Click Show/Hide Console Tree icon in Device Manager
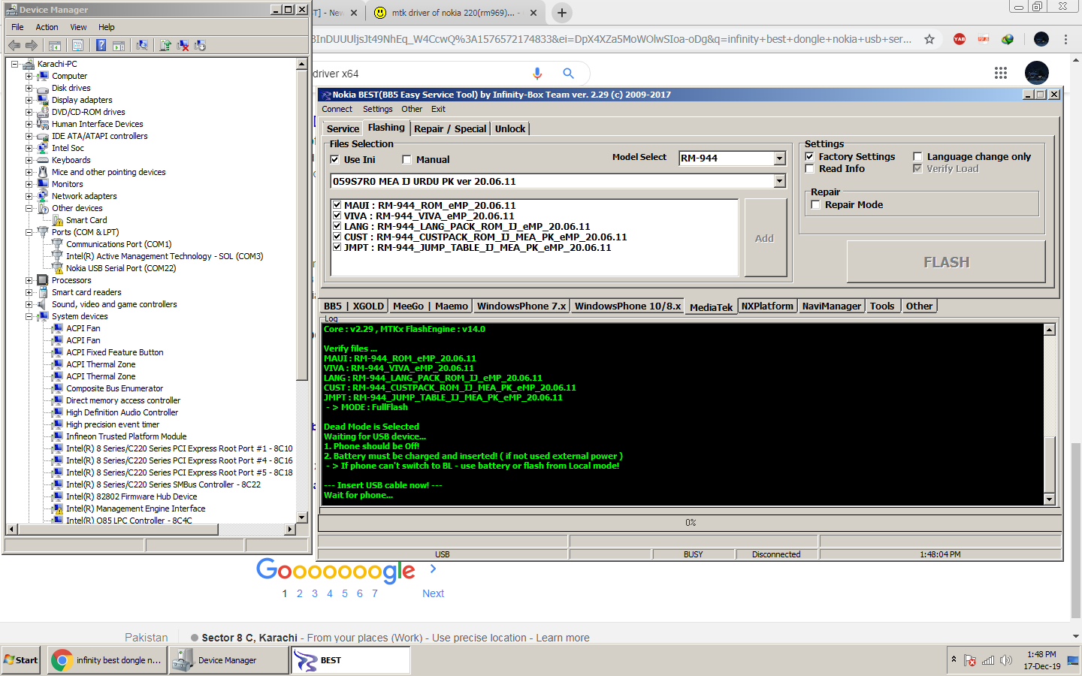Screen dimensions: 1082x676 point(55,46)
